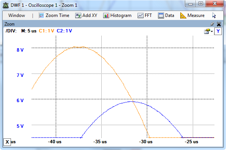The image size is (226, 150).
Task: Click the WaveForms app icon in title bar
Action: (x=6, y=5)
